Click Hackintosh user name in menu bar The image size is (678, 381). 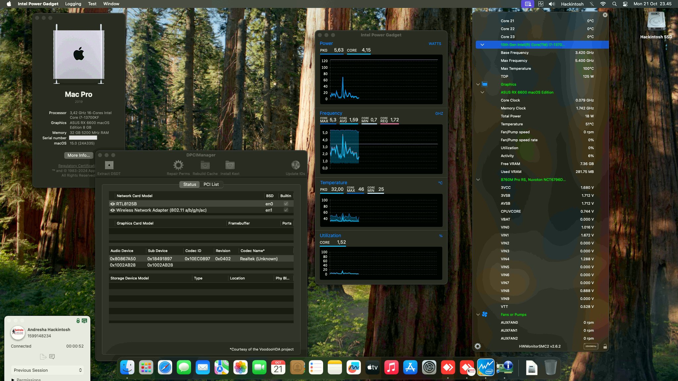[572, 4]
